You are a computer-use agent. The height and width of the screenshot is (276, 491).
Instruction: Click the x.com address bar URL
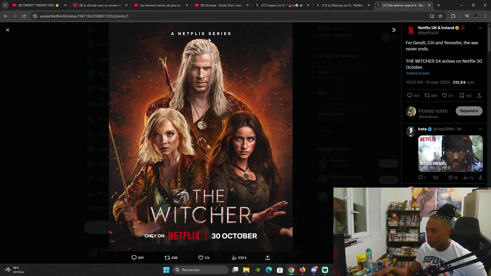tap(84, 16)
